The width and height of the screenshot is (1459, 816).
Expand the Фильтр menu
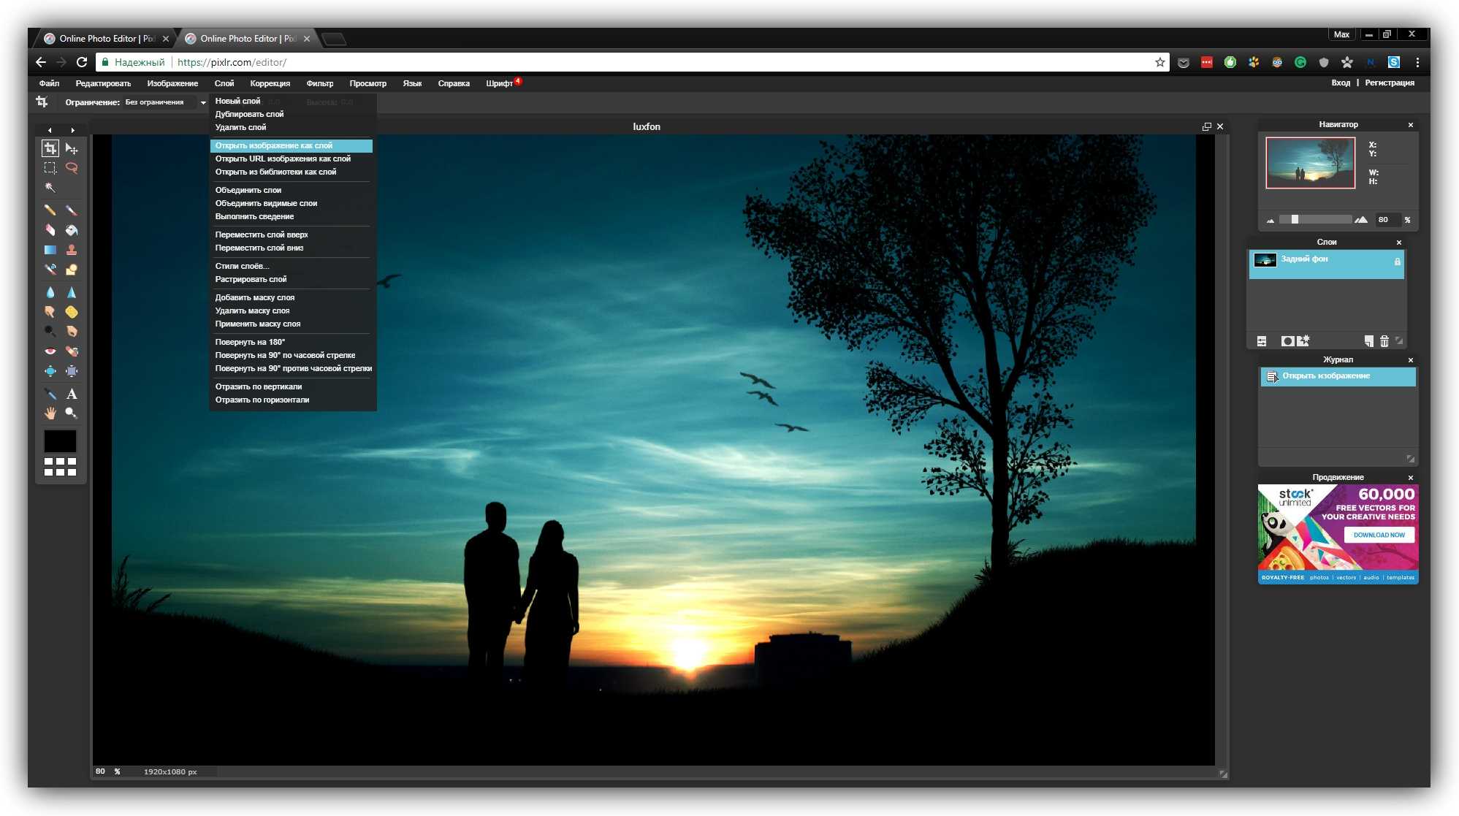tap(319, 83)
